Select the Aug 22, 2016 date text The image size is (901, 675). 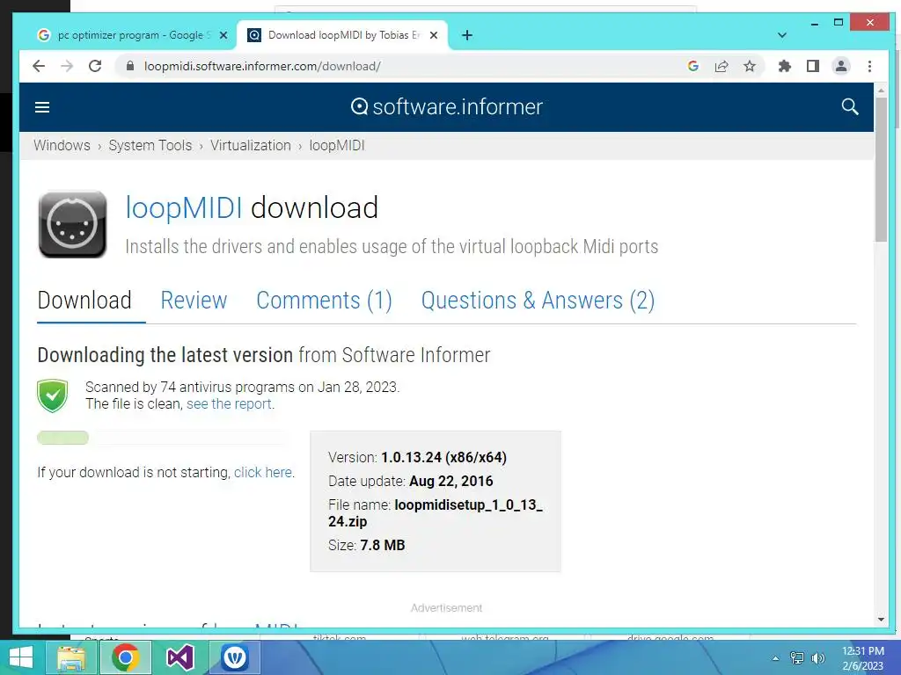[x=451, y=481]
